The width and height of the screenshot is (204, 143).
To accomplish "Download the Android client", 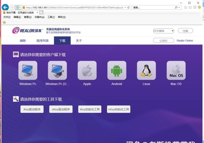I will (117, 70).
